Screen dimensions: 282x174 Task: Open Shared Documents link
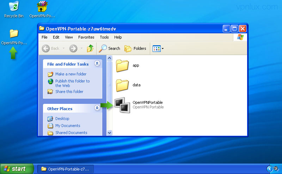[x=71, y=133]
